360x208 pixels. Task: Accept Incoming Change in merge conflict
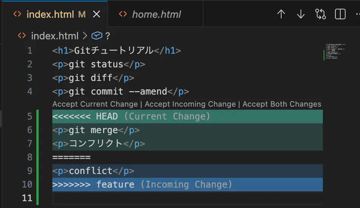click(190, 104)
